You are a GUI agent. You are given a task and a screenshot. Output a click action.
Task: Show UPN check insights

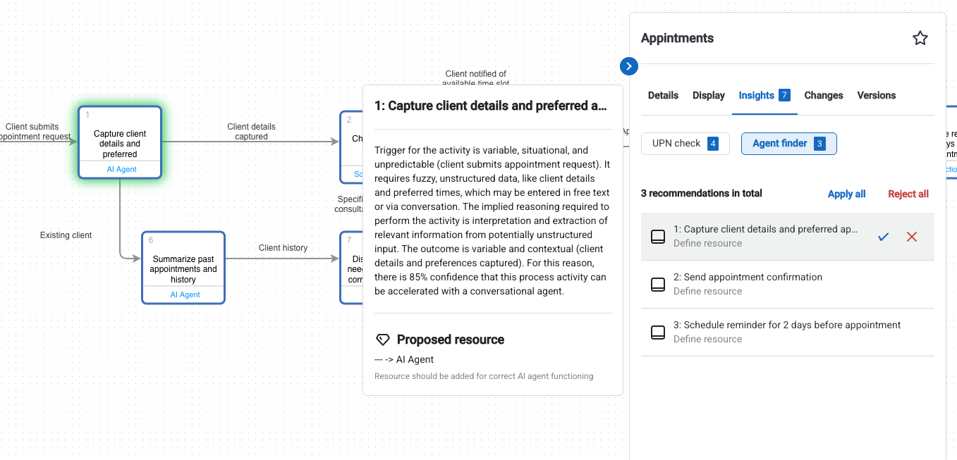pyautogui.click(x=685, y=144)
